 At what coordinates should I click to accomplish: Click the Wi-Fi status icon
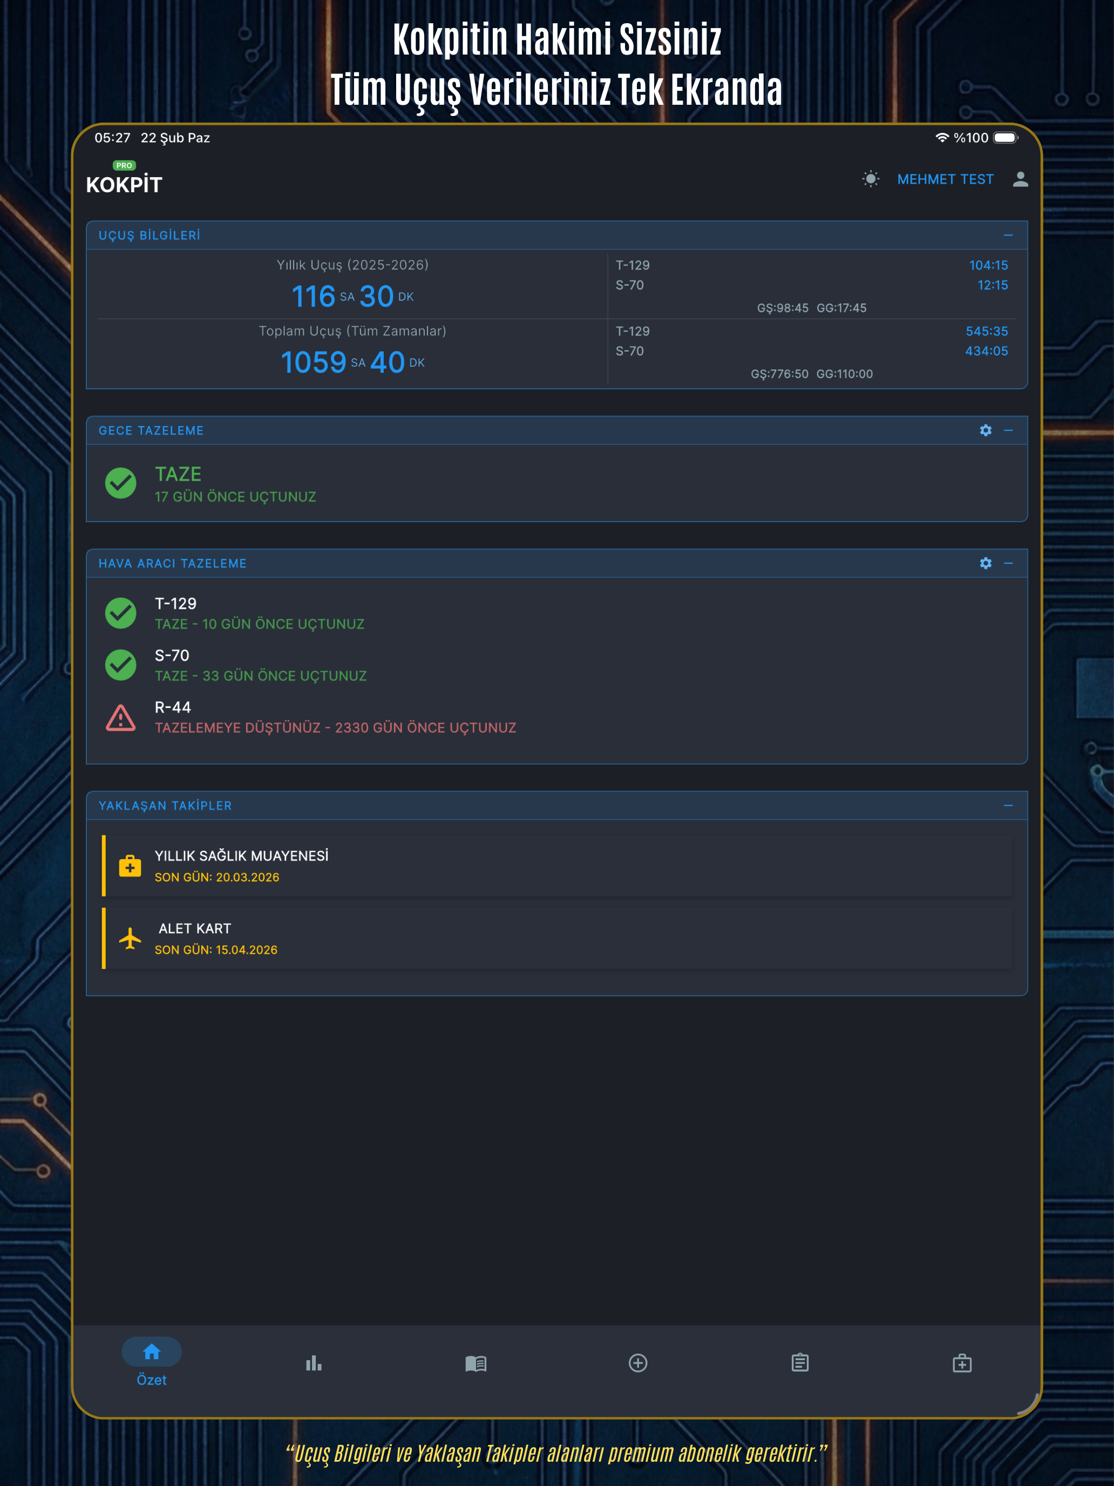(x=942, y=137)
